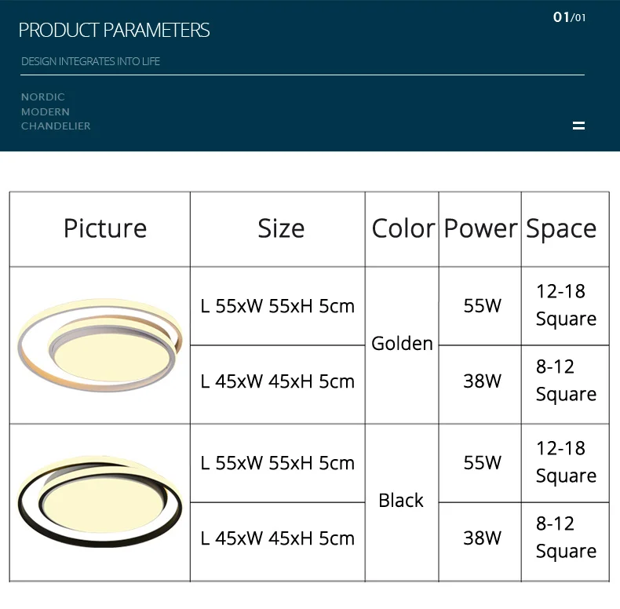Click the Power column header
Viewport: 620px width, 609px height.
click(480, 228)
